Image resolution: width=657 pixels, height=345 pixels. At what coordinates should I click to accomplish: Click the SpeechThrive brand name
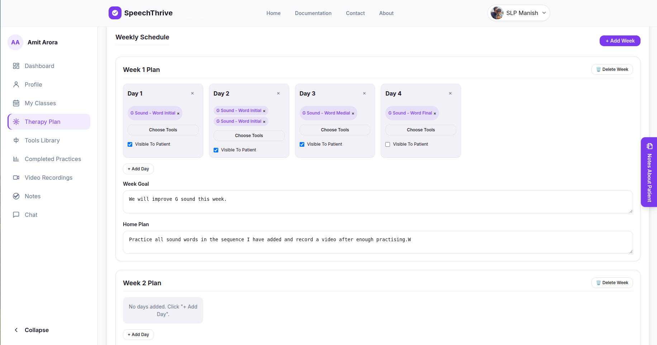(148, 13)
